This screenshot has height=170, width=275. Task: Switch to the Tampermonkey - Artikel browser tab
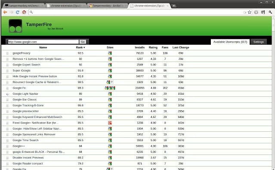(x=108, y=6)
